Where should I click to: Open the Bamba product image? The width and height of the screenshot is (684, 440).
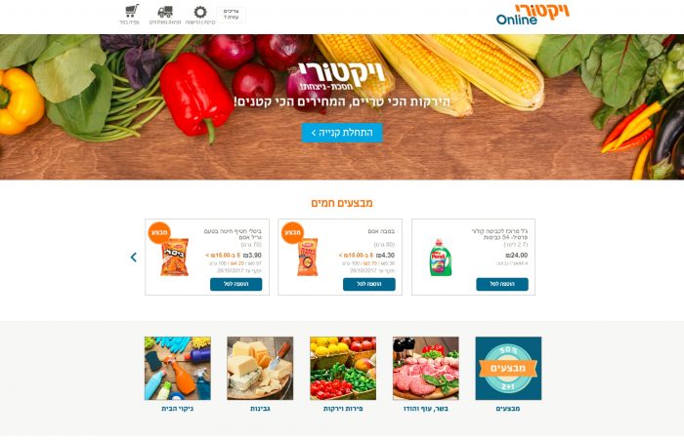[308, 257]
